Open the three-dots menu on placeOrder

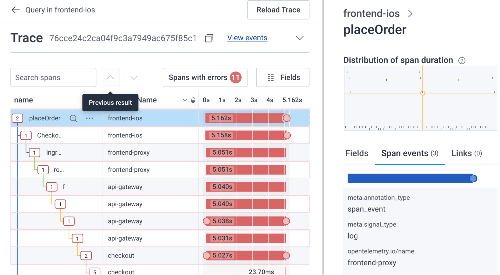[x=90, y=118]
